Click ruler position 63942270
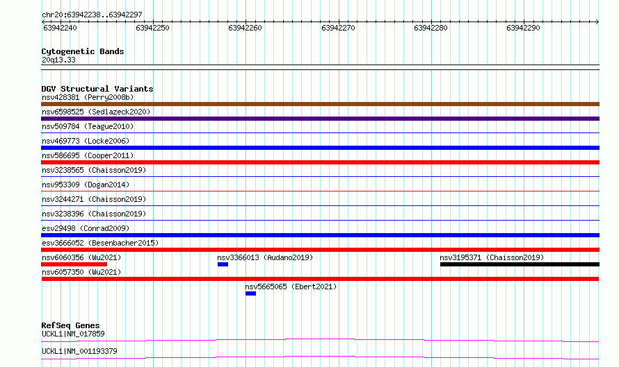The height and width of the screenshot is (367, 619). click(x=338, y=28)
